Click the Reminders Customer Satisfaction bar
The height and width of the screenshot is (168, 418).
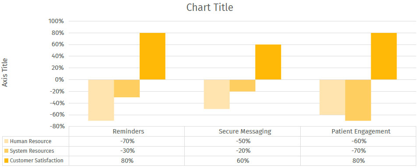pos(152,56)
